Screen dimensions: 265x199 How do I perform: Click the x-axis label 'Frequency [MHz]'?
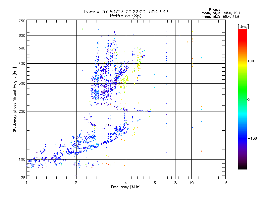point(126,187)
